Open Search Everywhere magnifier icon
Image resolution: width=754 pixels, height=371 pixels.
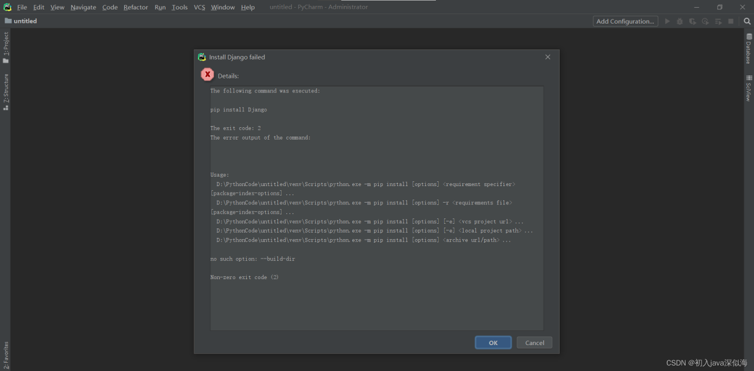tap(748, 21)
